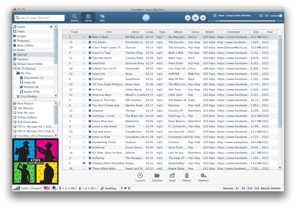Open the Search tab in the toolbar
This screenshot has width=296, height=208.
74,18
